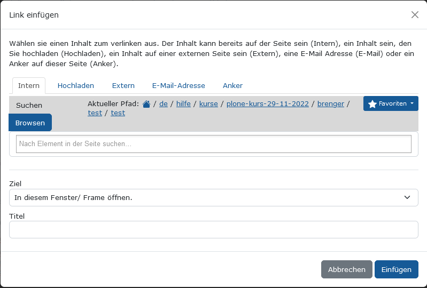Click the Einfügen button

(396, 269)
